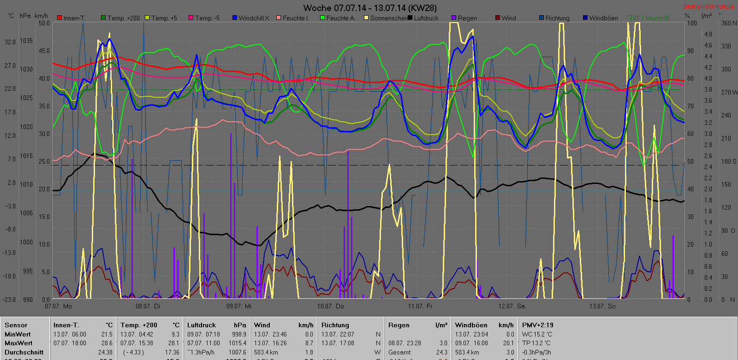This screenshot has width=738, height=360.
Task: Select the Luftdruck legend label
Action: pos(427,18)
